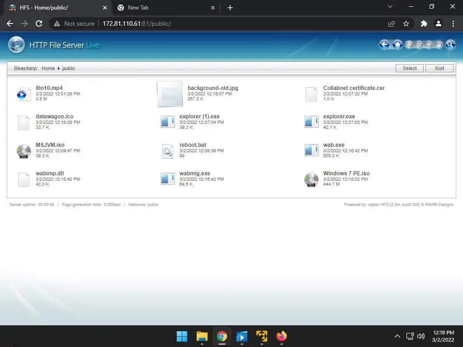
Task: Open the background-old.jpg thumbnail
Action: [x=170, y=94]
